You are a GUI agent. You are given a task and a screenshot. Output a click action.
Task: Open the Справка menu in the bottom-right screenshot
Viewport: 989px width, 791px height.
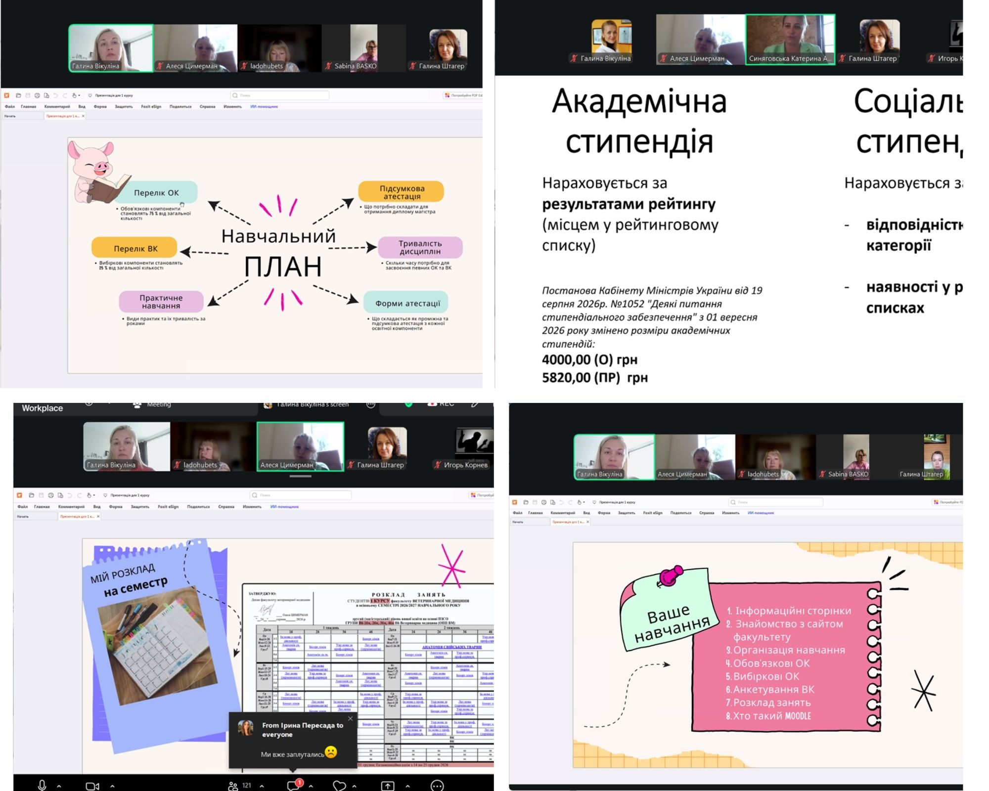click(x=707, y=513)
